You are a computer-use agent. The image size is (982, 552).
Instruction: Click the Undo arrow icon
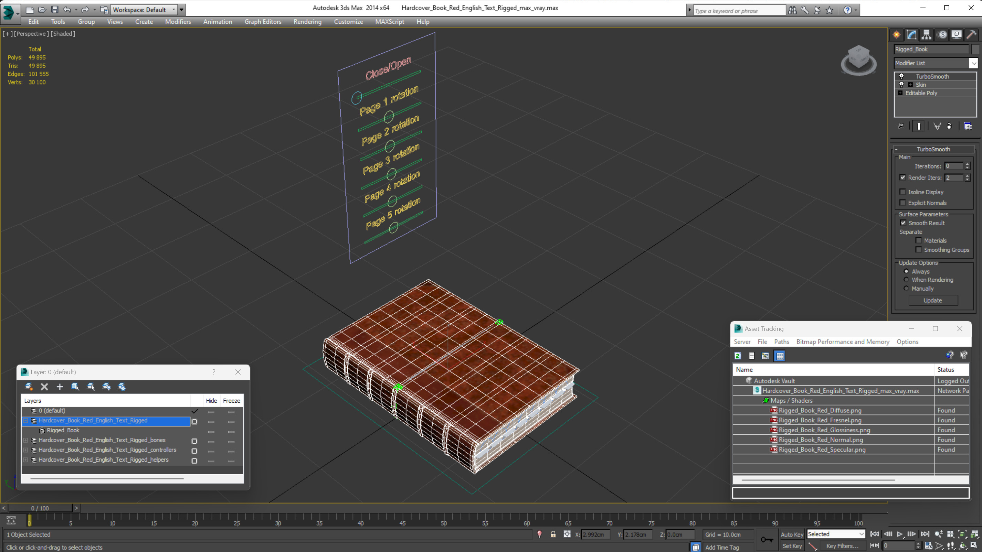coord(67,10)
